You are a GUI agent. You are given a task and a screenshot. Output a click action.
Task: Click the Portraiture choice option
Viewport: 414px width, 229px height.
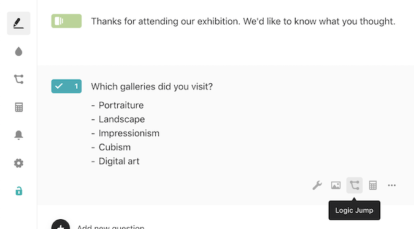tap(121, 105)
